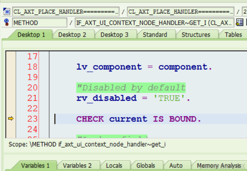Click the program list icon beside the CL_AXT_PLACE_HANDLER field
Image resolution: width=247 pixels, height=171 pixels.
[6, 12]
